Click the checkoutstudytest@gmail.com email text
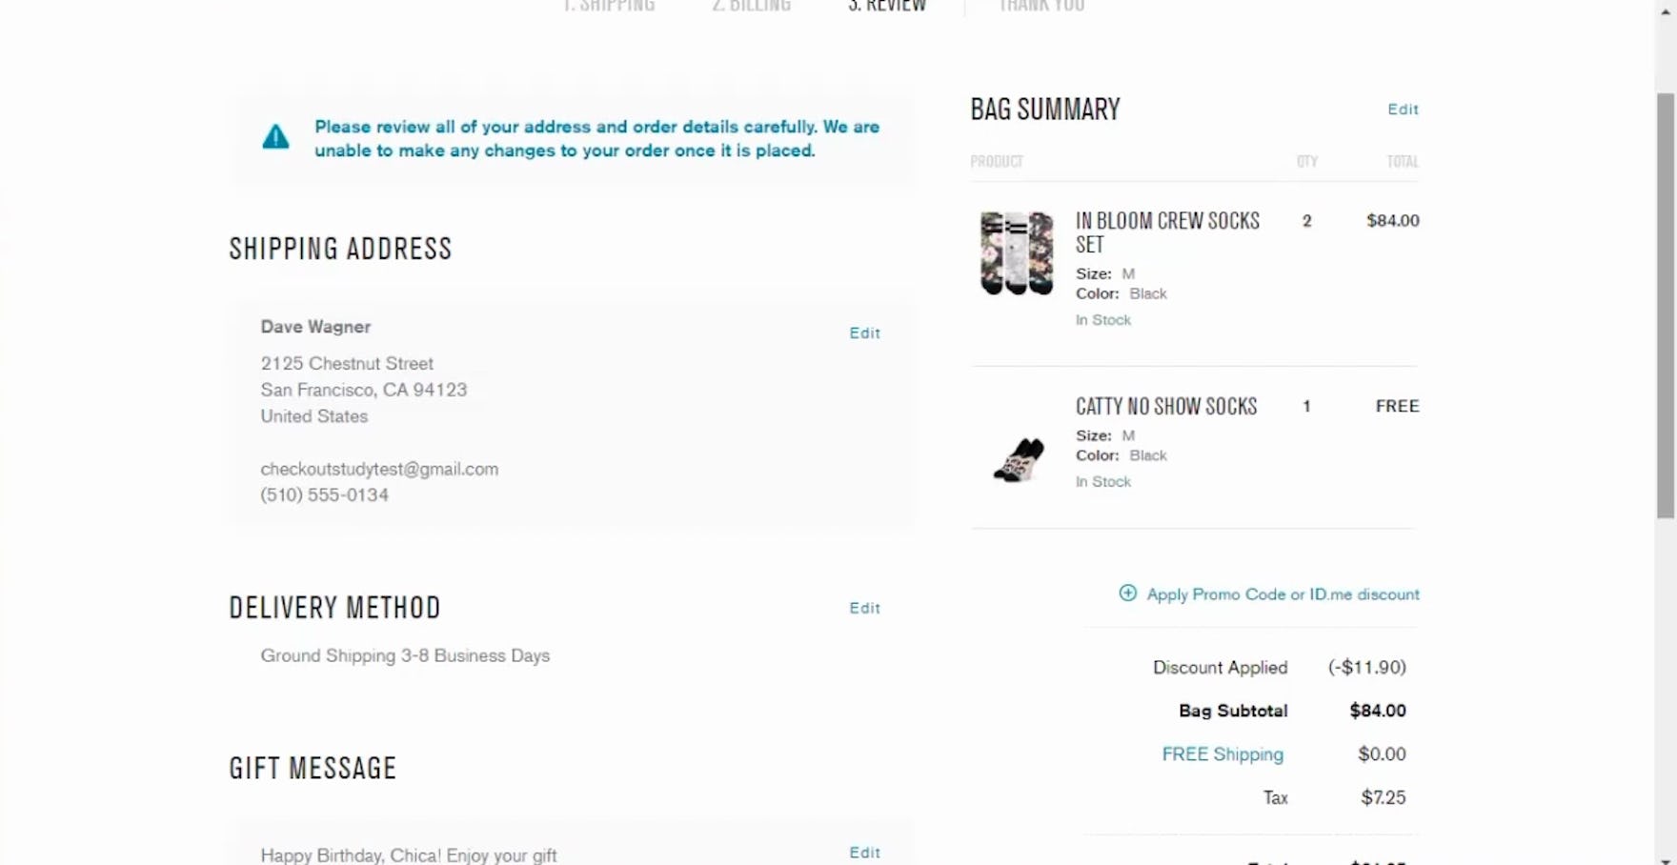The height and width of the screenshot is (865, 1677). pos(379,469)
